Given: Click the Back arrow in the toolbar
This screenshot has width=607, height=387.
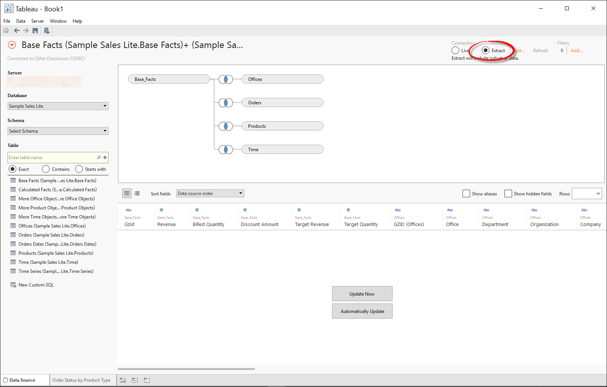Looking at the screenshot, I should click(x=17, y=31).
